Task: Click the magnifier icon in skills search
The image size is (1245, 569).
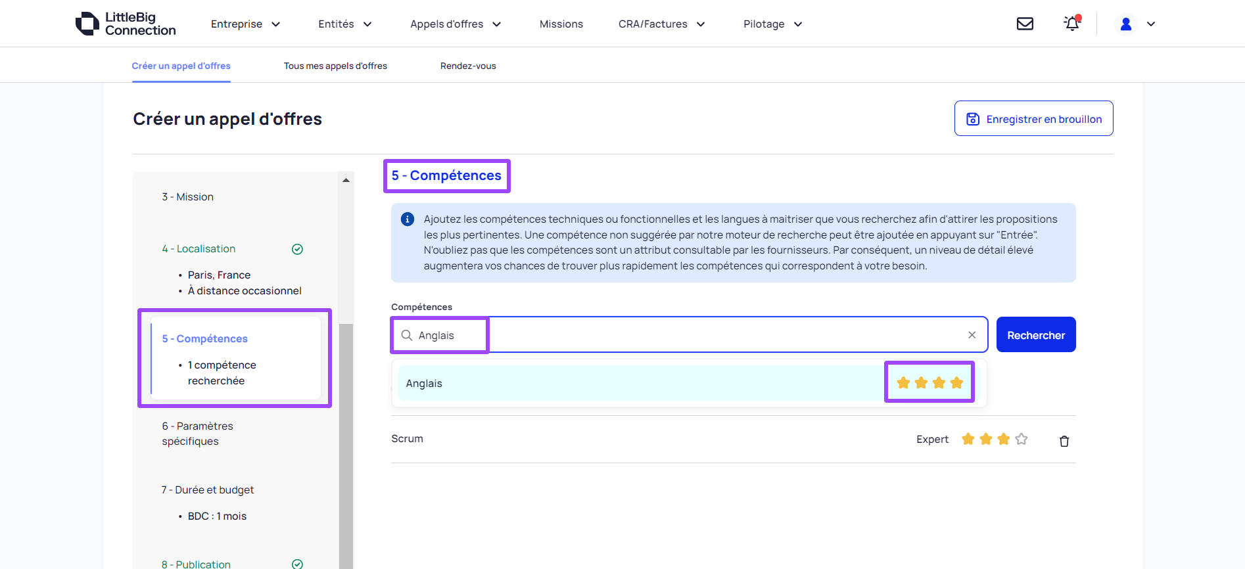Action: coord(407,335)
